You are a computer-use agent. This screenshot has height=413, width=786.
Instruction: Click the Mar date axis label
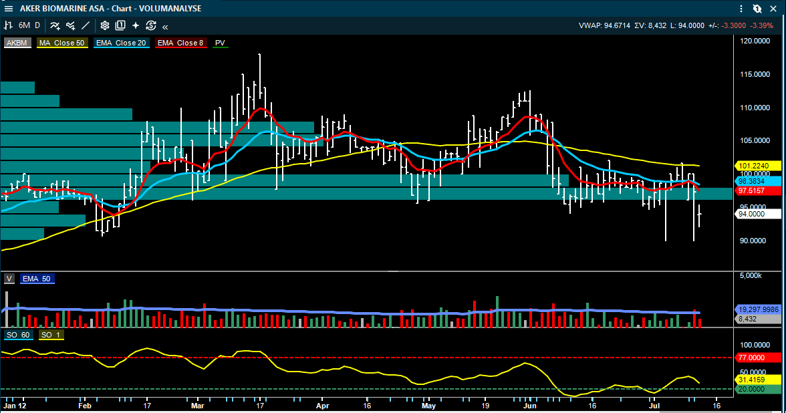pyautogui.click(x=198, y=406)
